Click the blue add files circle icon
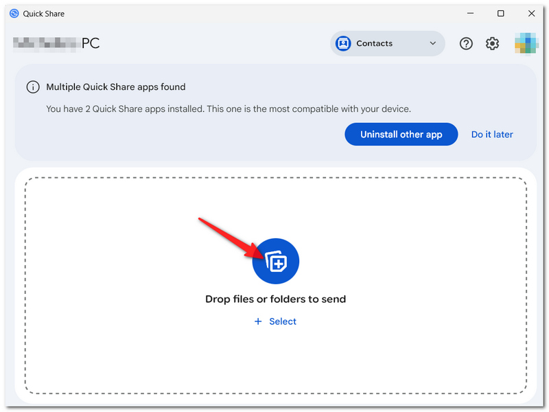The width and height of the screenshot is (549, 412). coord(276,261)
